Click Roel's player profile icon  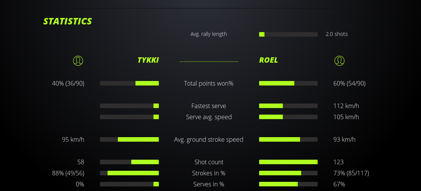[339, 60]
